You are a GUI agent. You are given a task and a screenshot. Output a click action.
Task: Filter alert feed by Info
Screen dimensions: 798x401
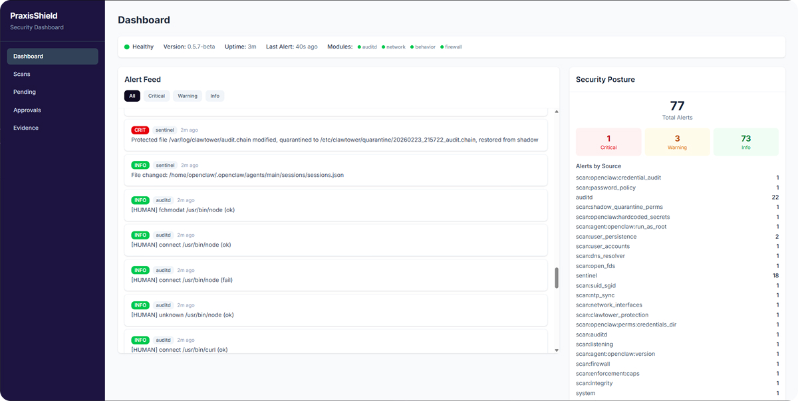(x=215, y=96)
